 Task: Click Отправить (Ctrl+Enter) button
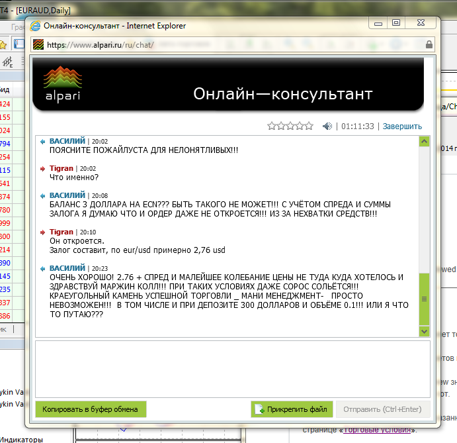tap(382, 409)
